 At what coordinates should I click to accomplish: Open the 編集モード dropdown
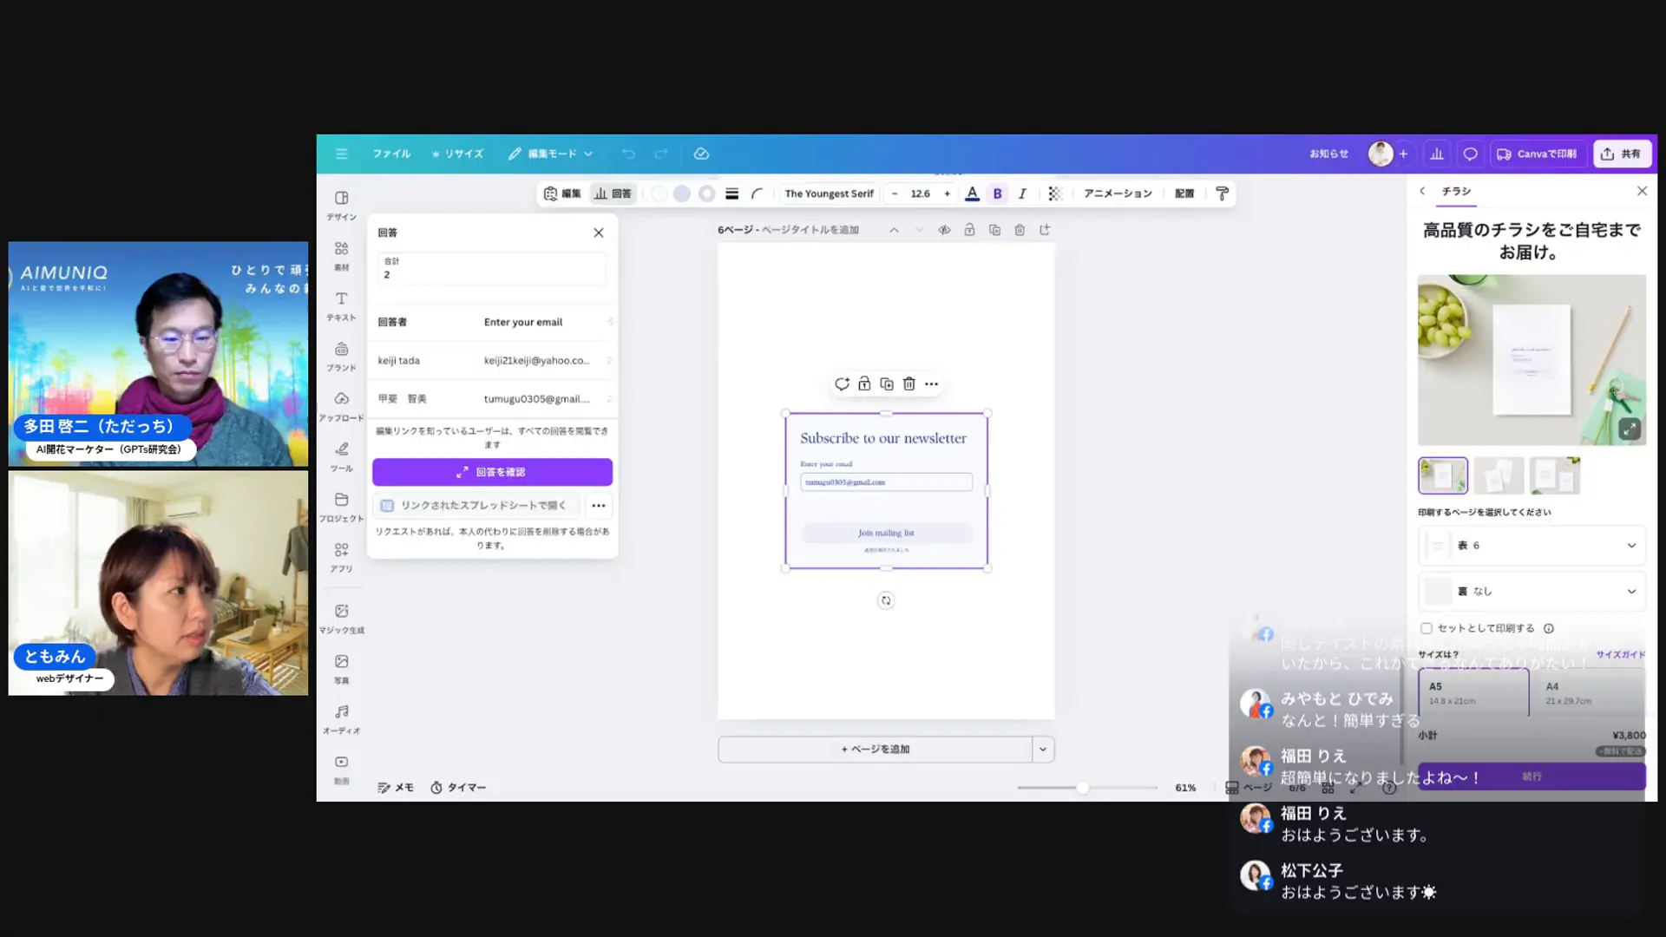point(551,154)
